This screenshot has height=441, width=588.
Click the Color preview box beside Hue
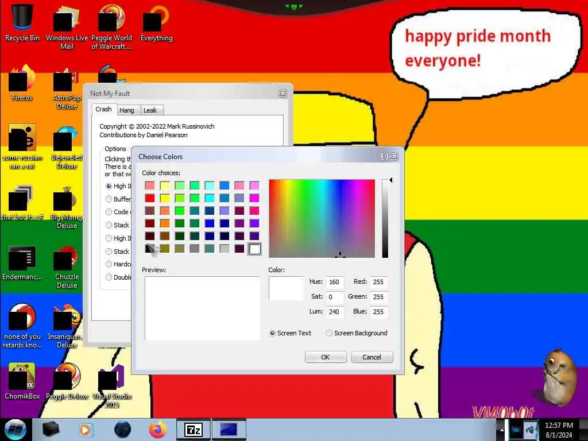[286, 288]
